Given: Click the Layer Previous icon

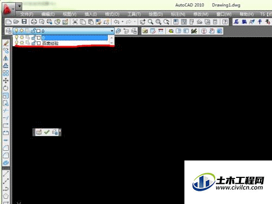Looking at the screenshot, I should (x=126, y=31).
